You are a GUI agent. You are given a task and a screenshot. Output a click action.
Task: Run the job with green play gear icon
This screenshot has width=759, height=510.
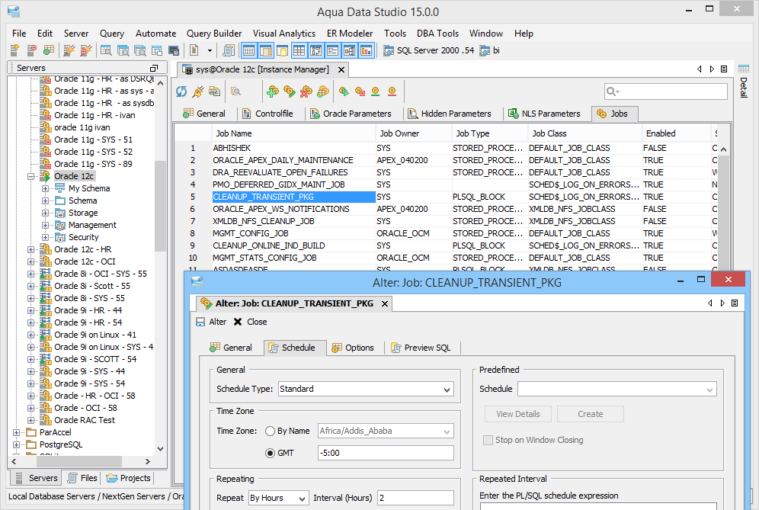pyautogui.click(x=344, y=91)
